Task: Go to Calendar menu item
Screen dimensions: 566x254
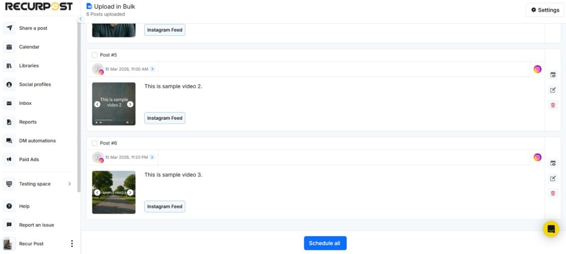Action: [x=29, y=47]
